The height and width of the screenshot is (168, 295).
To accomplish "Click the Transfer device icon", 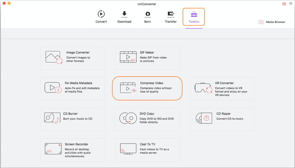I will point(171,14).
